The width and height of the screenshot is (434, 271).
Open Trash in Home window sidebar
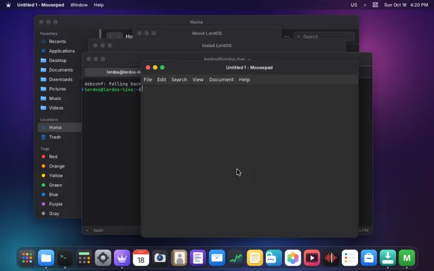point(55,137)
